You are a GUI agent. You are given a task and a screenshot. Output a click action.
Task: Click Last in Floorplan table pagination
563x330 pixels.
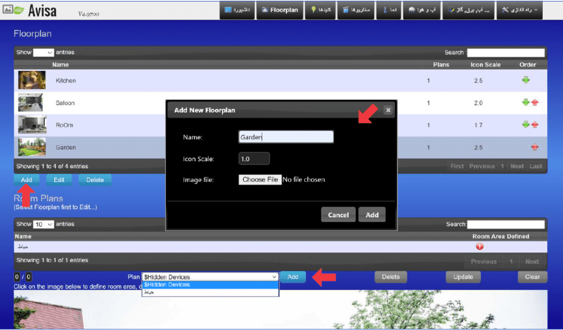536,166
